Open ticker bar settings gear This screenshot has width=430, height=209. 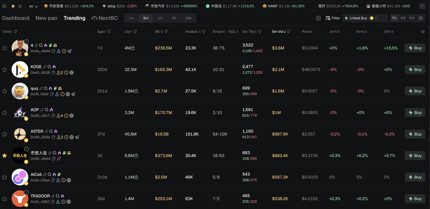point(4,6)
